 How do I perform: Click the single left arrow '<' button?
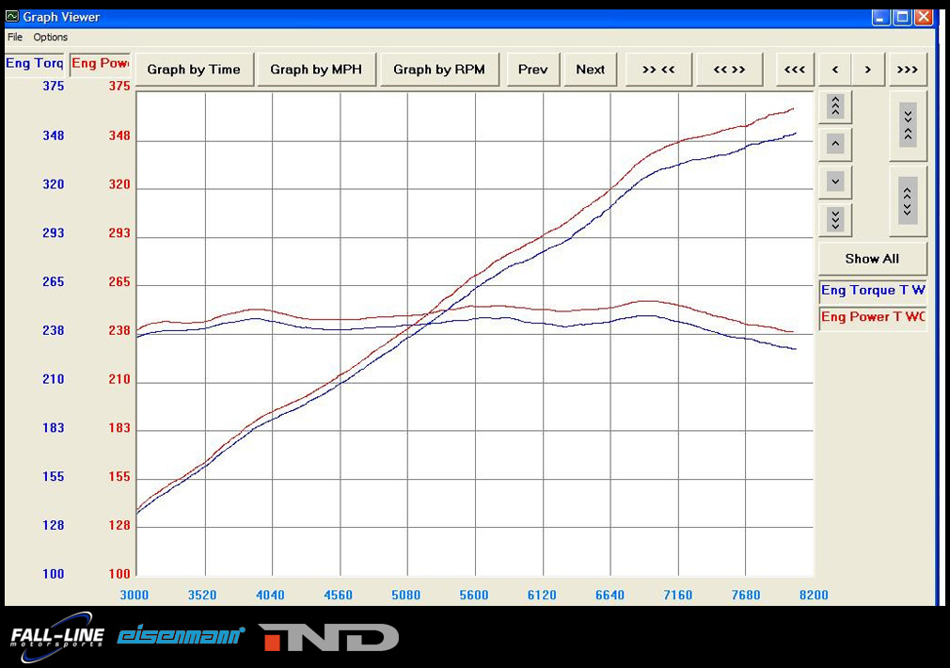coord(835,70)
